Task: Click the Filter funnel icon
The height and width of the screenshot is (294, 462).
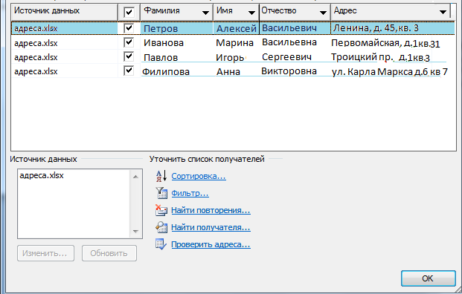Action: [161, 193]
